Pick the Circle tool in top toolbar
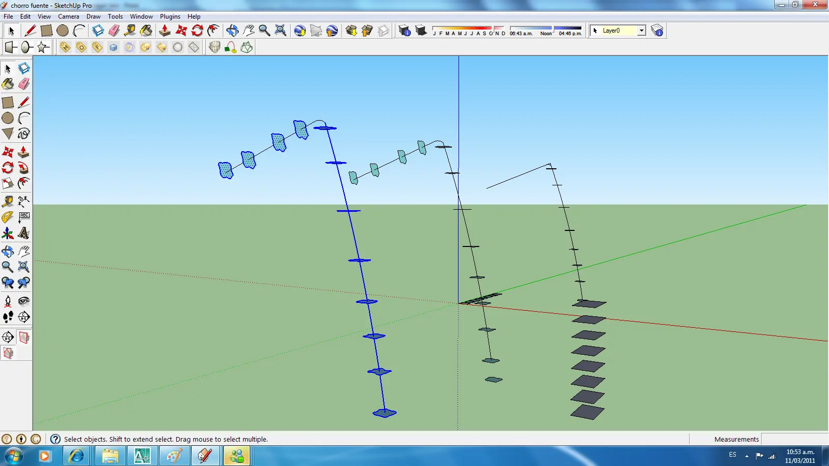This screenshot has width=829, height=466. pyautogui.click(x=63, y=31)
